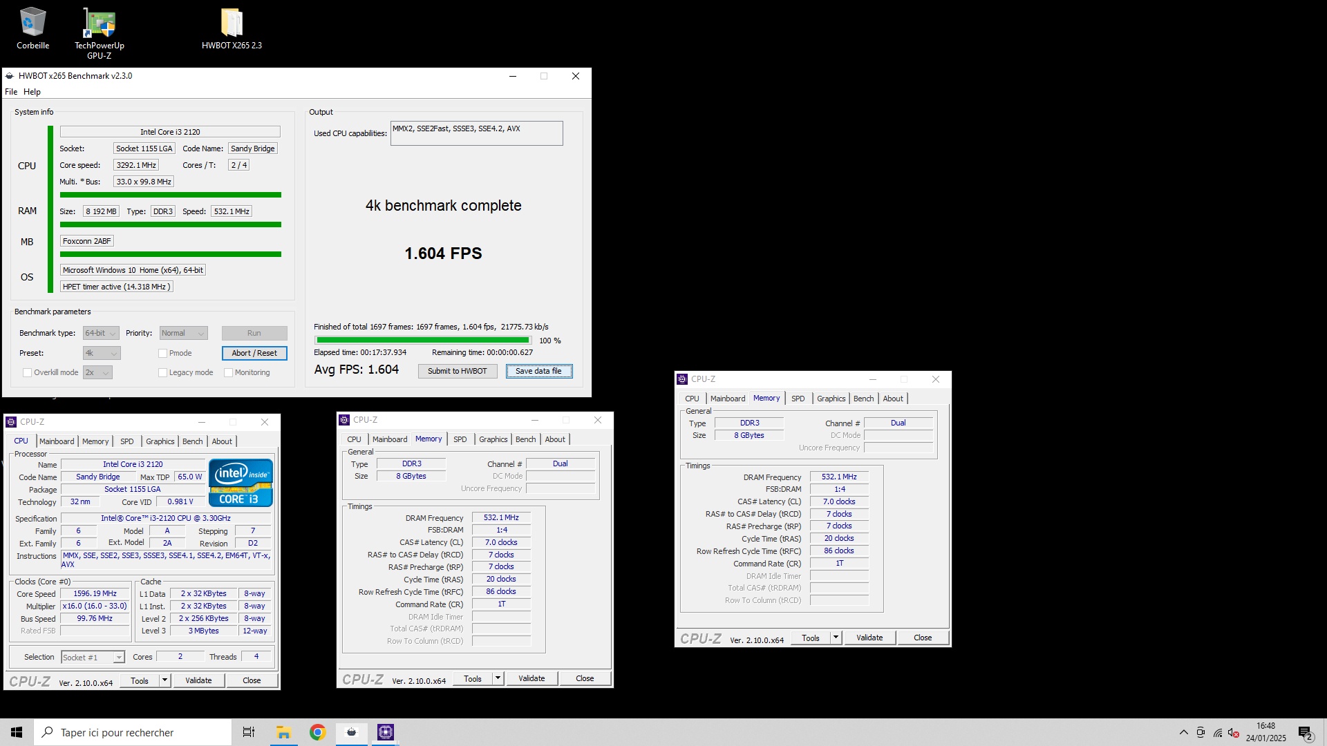
Task: Click the tray icon next to the hidden icons chevron
Action: click(x=1201, y=733)
